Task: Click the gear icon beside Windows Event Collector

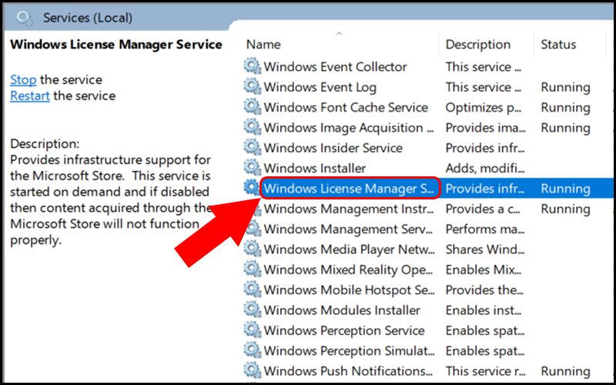Action: click(x=253, y=67)
